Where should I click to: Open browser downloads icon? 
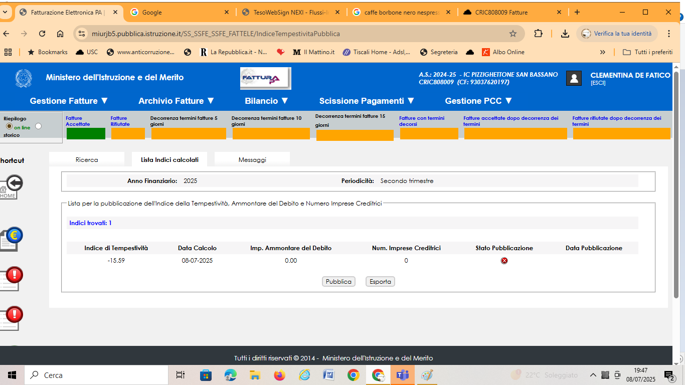tap(565, 34)
